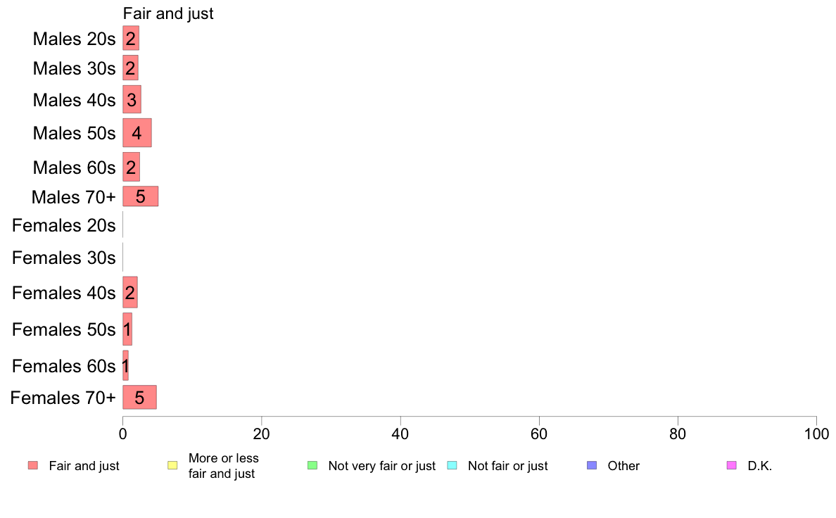Click the blue Other legend swatch
Viewport: 836px width, 518px height.
[592, 465]
